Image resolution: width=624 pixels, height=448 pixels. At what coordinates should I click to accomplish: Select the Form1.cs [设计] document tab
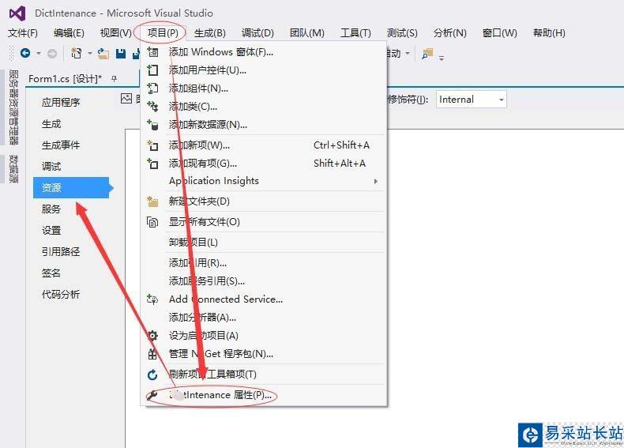tap(65, 79)
